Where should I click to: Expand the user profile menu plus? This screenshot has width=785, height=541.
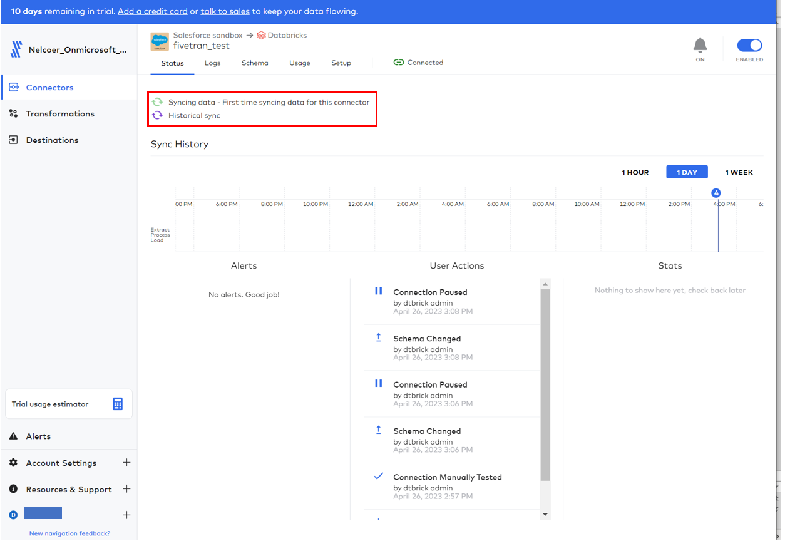point(126,515)
